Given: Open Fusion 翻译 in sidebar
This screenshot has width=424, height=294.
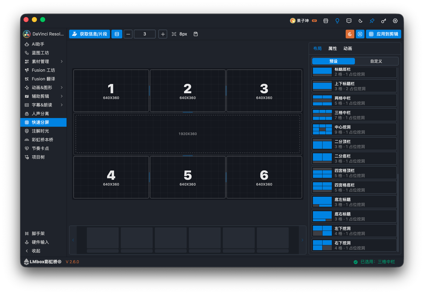Looking at the screenshot, I should click(x=43, y=79).
